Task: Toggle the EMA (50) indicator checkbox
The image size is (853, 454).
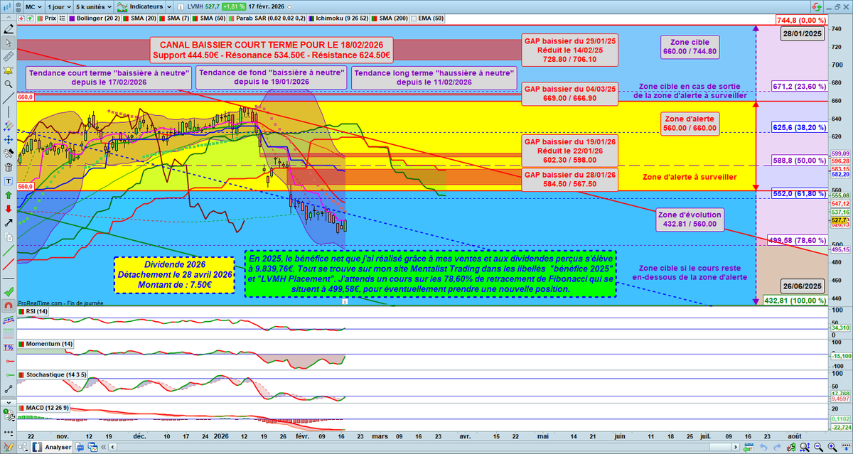Action: click(x=414, y=18)
